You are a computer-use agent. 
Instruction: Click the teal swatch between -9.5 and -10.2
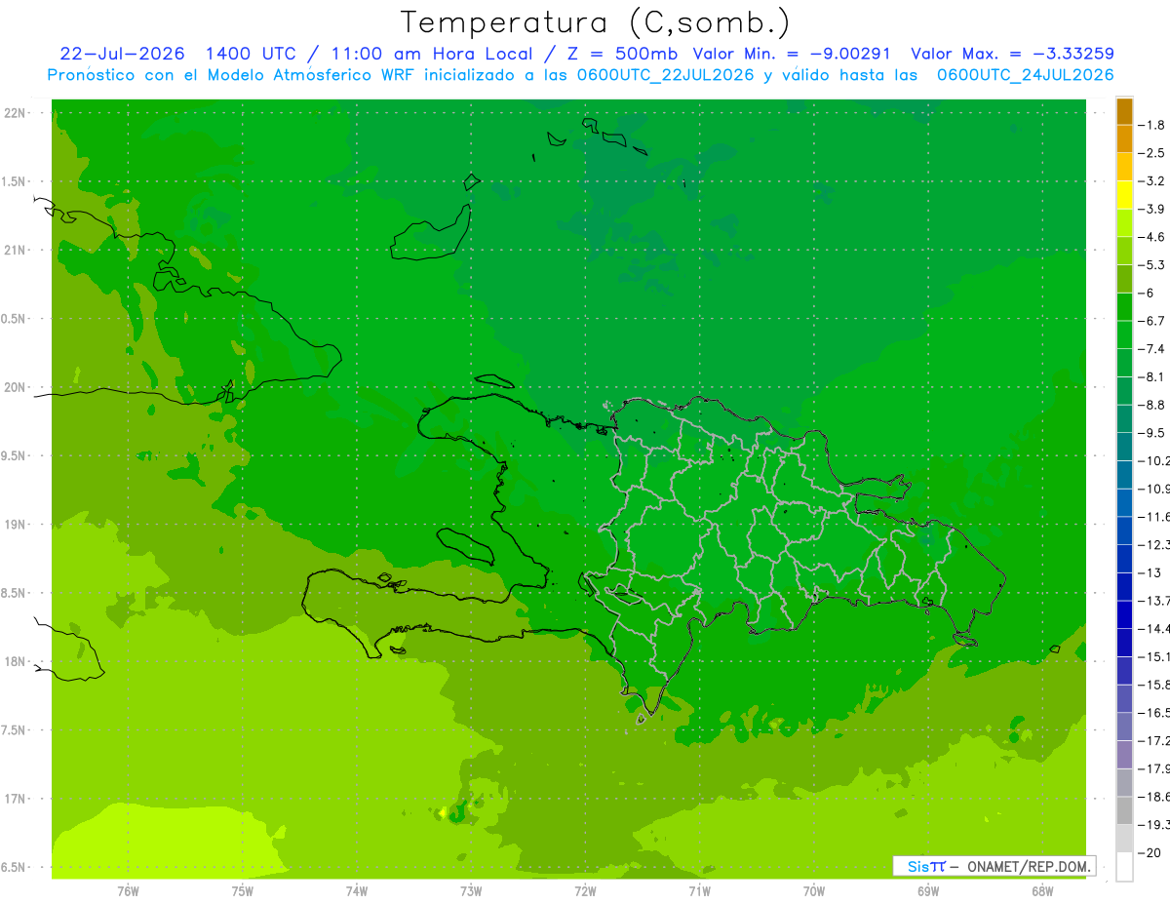1124,447
